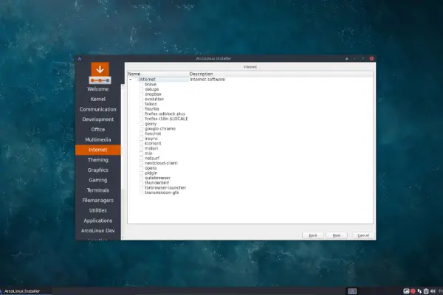Select the Office step

pyautogui.click(x=98, y=130)
